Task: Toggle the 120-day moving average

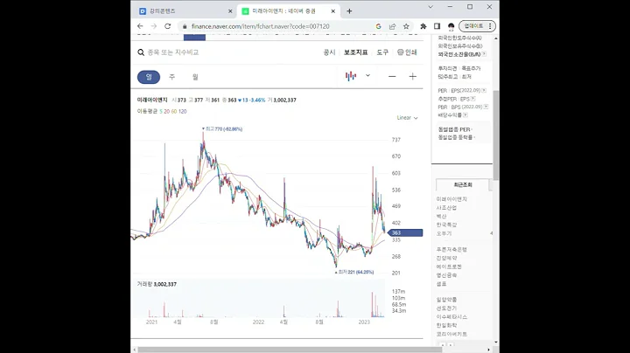Action: click(182, 112)
